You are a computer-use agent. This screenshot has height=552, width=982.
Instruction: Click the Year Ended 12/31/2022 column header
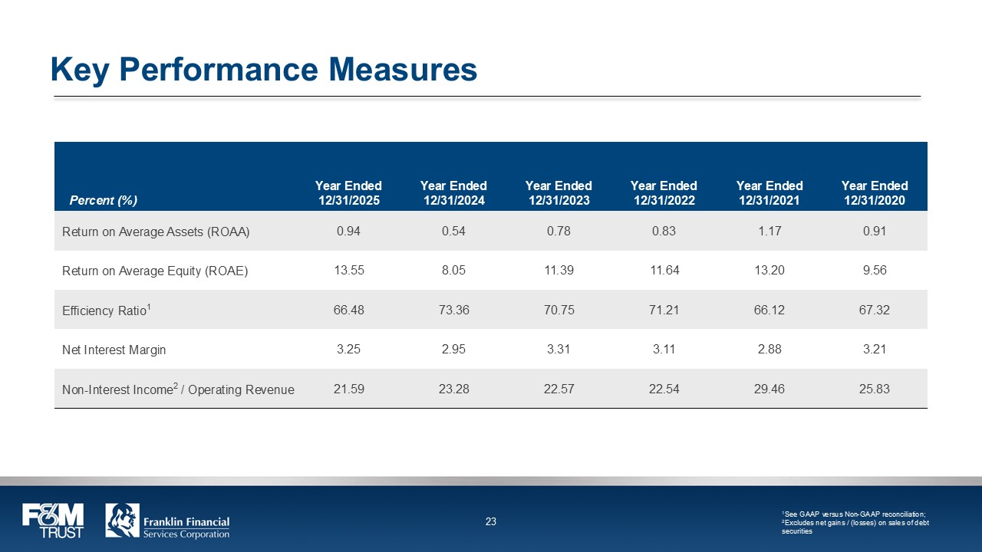click(x=664, y=193)
